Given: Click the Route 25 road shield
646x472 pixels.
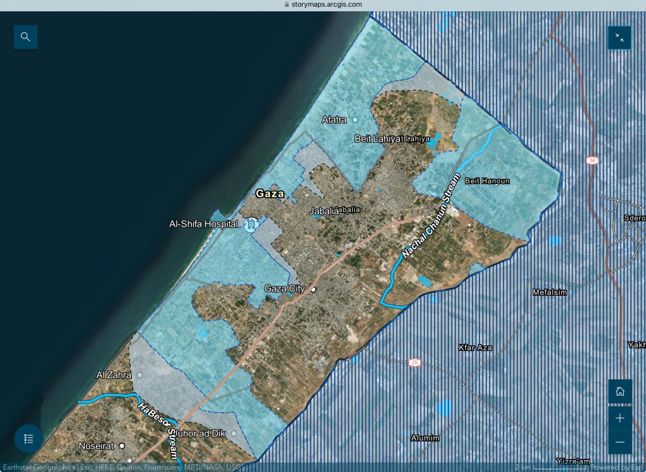Looking at the screenshot, I should coord(414,362).
